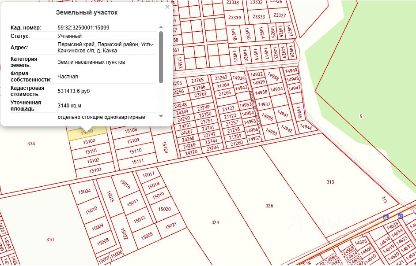
Task: Select parcel 15102 on the map
Action: [x=93, y=161]
